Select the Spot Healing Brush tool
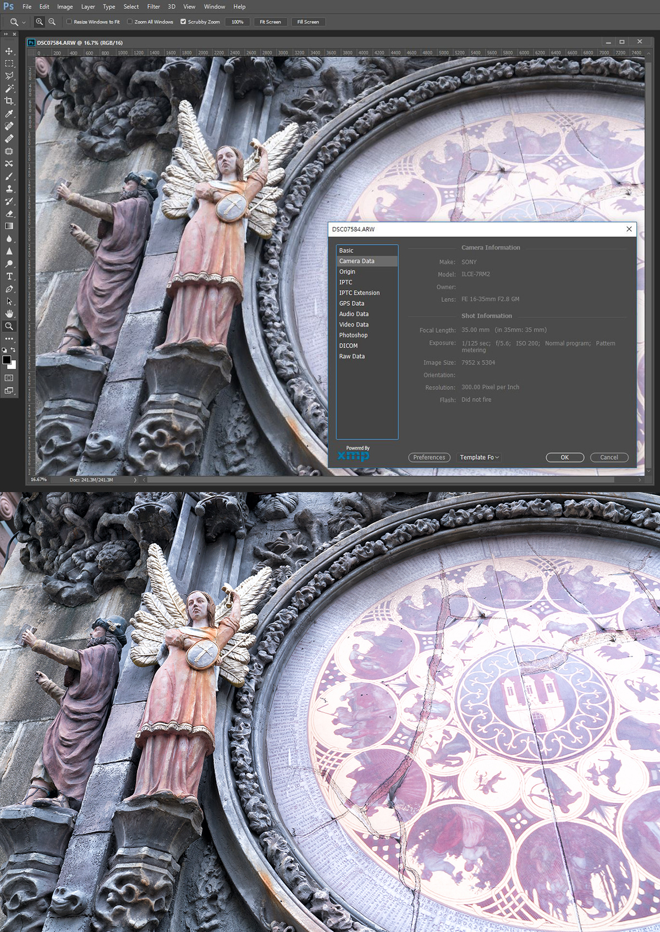The width and height of the screenshot is (660, 932). pos(9,126)
